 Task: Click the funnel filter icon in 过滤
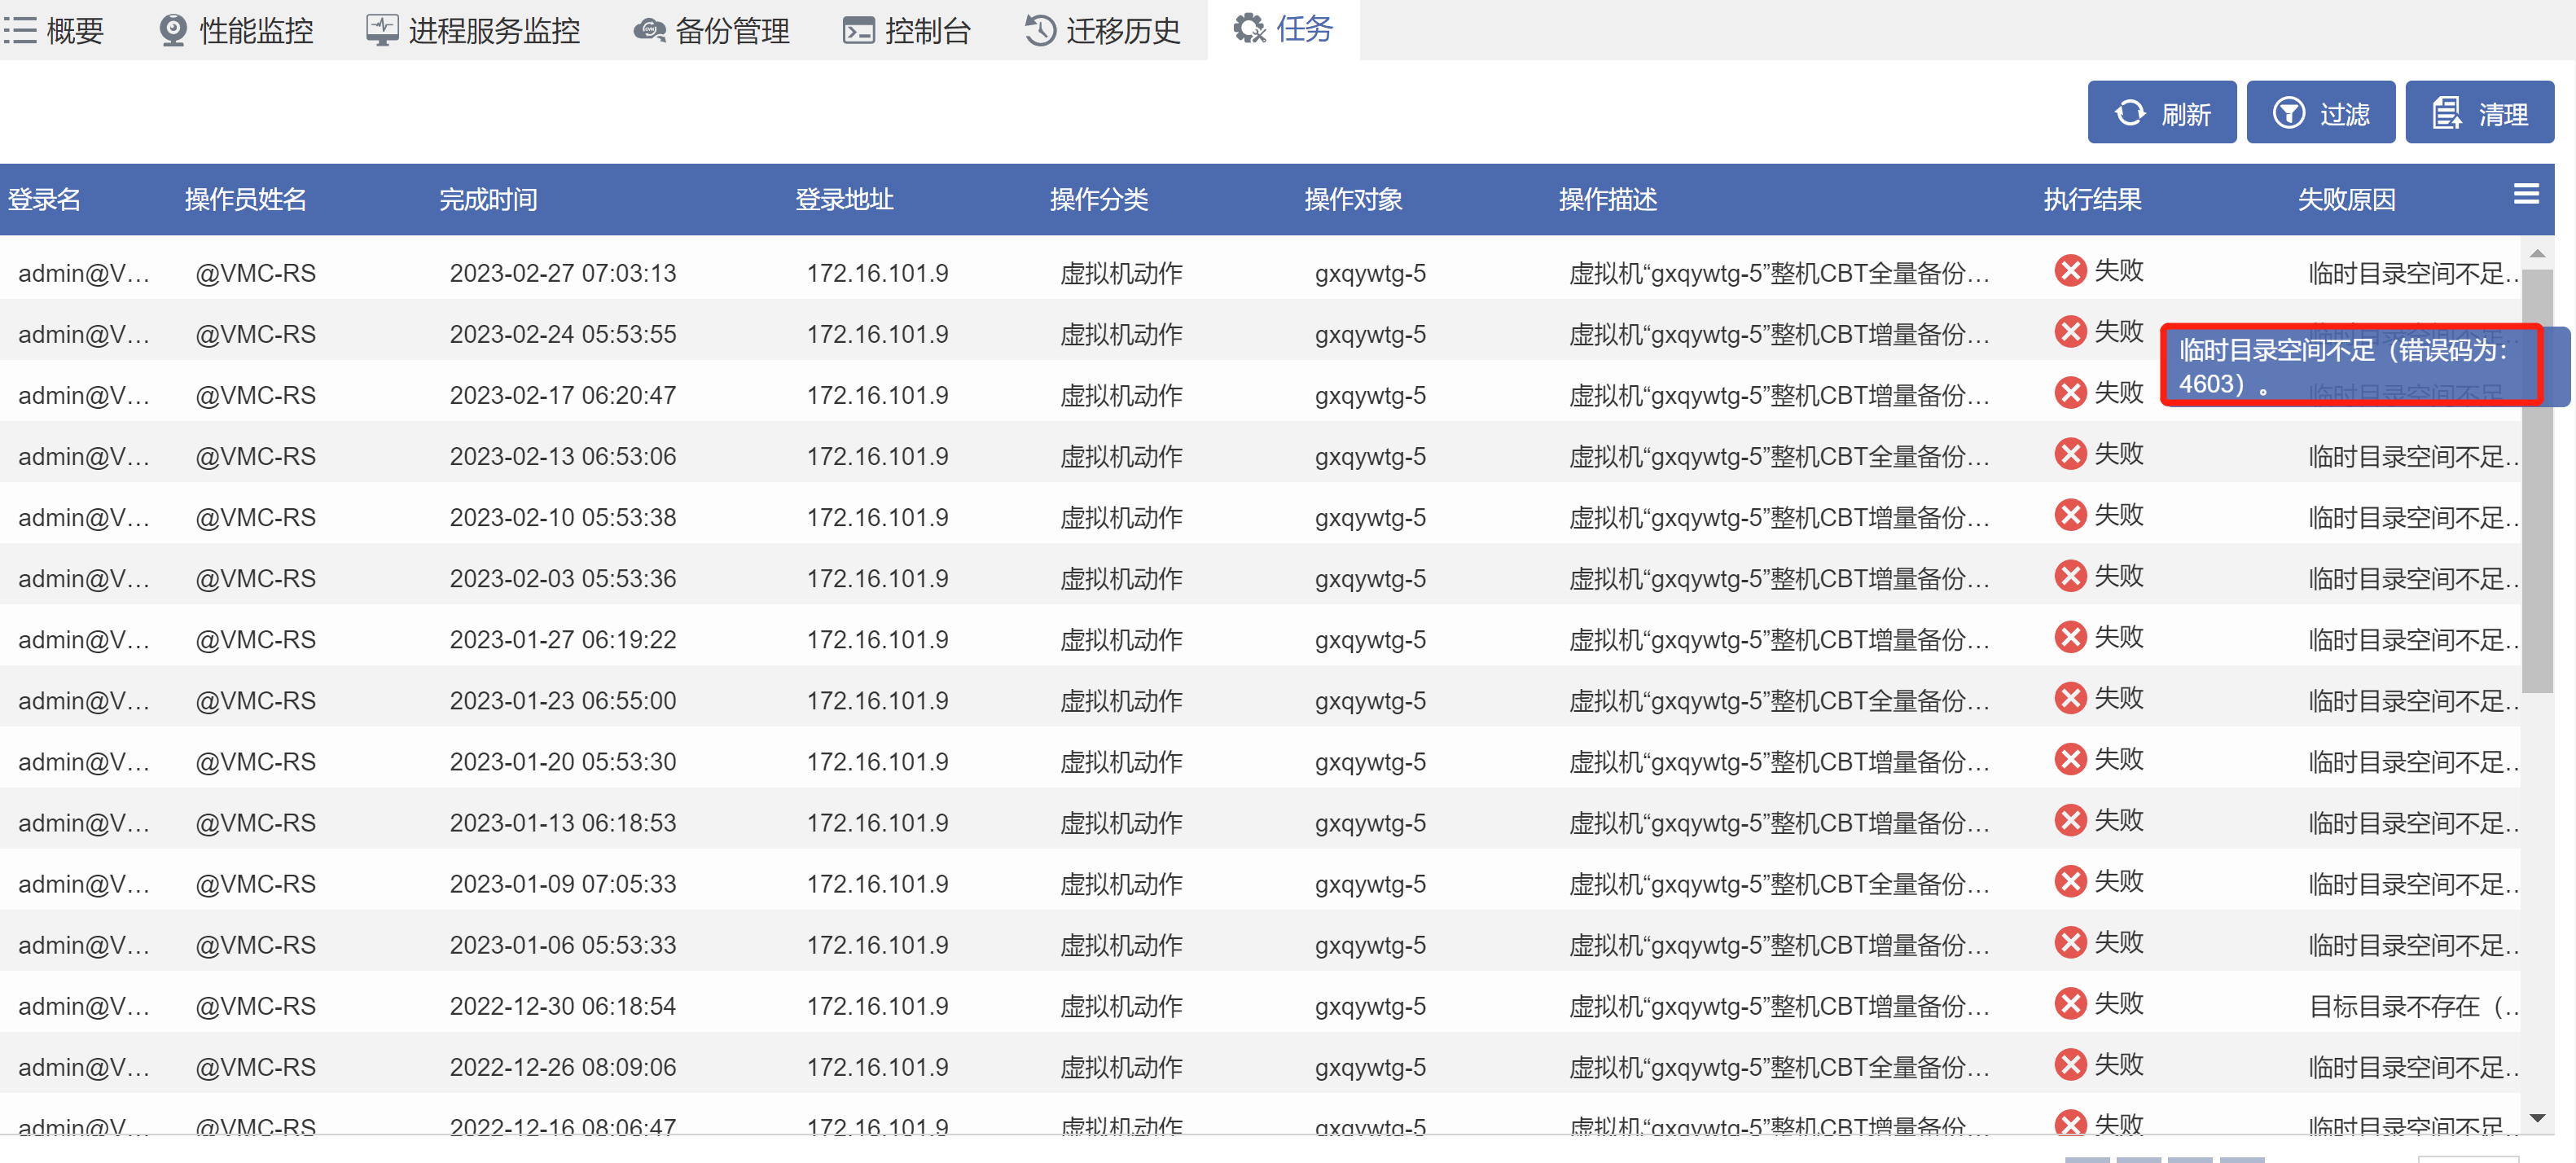tap(2289, 113)
